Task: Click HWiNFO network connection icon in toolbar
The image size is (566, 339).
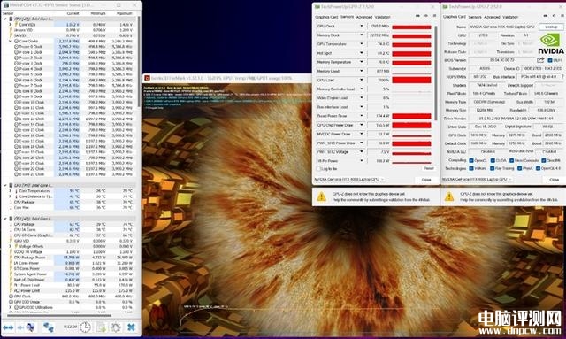Action: [x=48, y=327]
